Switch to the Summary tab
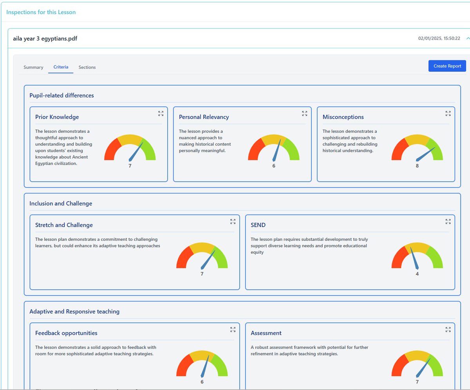Image resolution: width=470 pixels, height=390 pixels. click(x=33, y=67)
